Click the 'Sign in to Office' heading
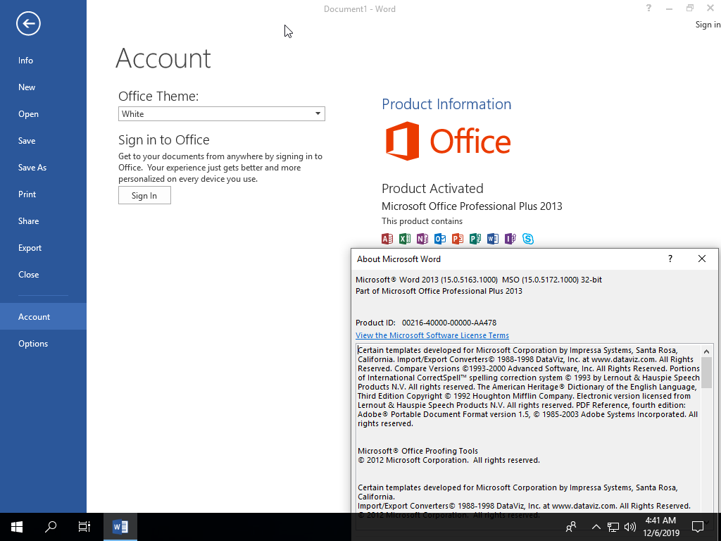The image size is (721, 541). 163,139
